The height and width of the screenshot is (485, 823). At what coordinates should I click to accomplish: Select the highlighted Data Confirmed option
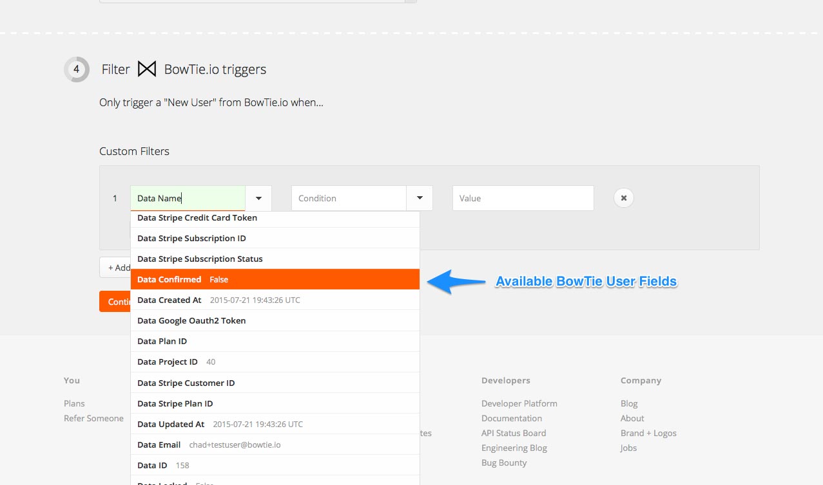tap(275, 279)
